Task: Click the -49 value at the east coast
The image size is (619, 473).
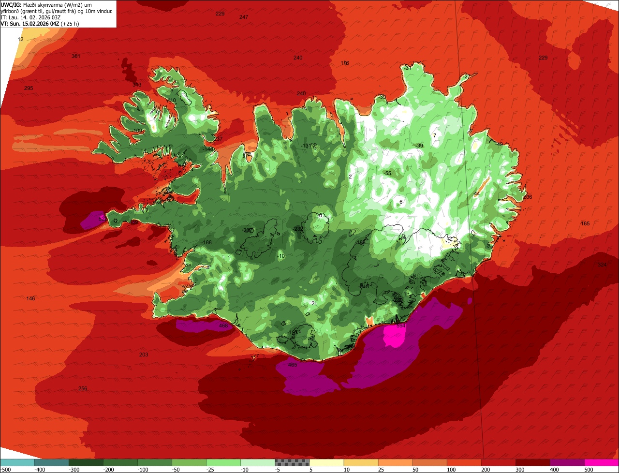Action: [499, 144]
